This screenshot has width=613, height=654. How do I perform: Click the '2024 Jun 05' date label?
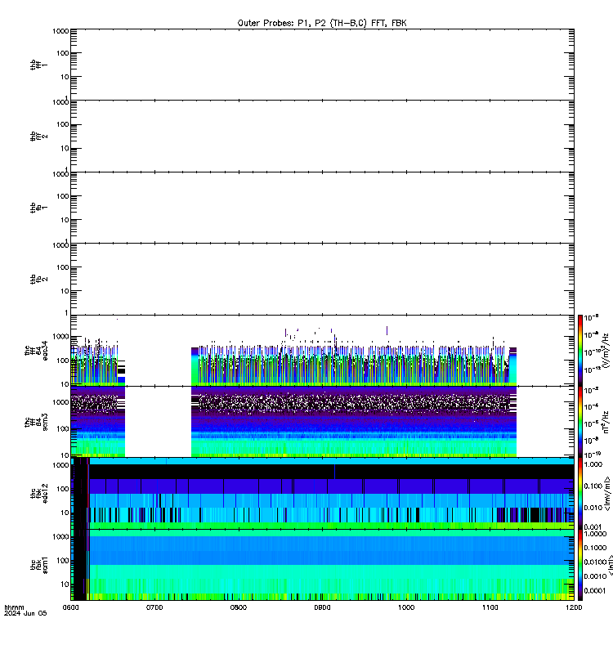point(25,614)
